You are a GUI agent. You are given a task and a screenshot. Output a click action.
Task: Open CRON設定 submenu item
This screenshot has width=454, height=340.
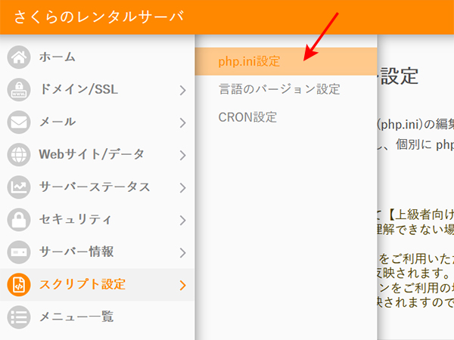(x=247, y=117)
